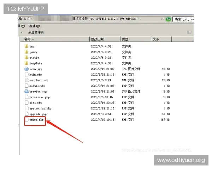The image size is (212, 169).
Task: Select the processor.php file icon
Action: point(26,97)
